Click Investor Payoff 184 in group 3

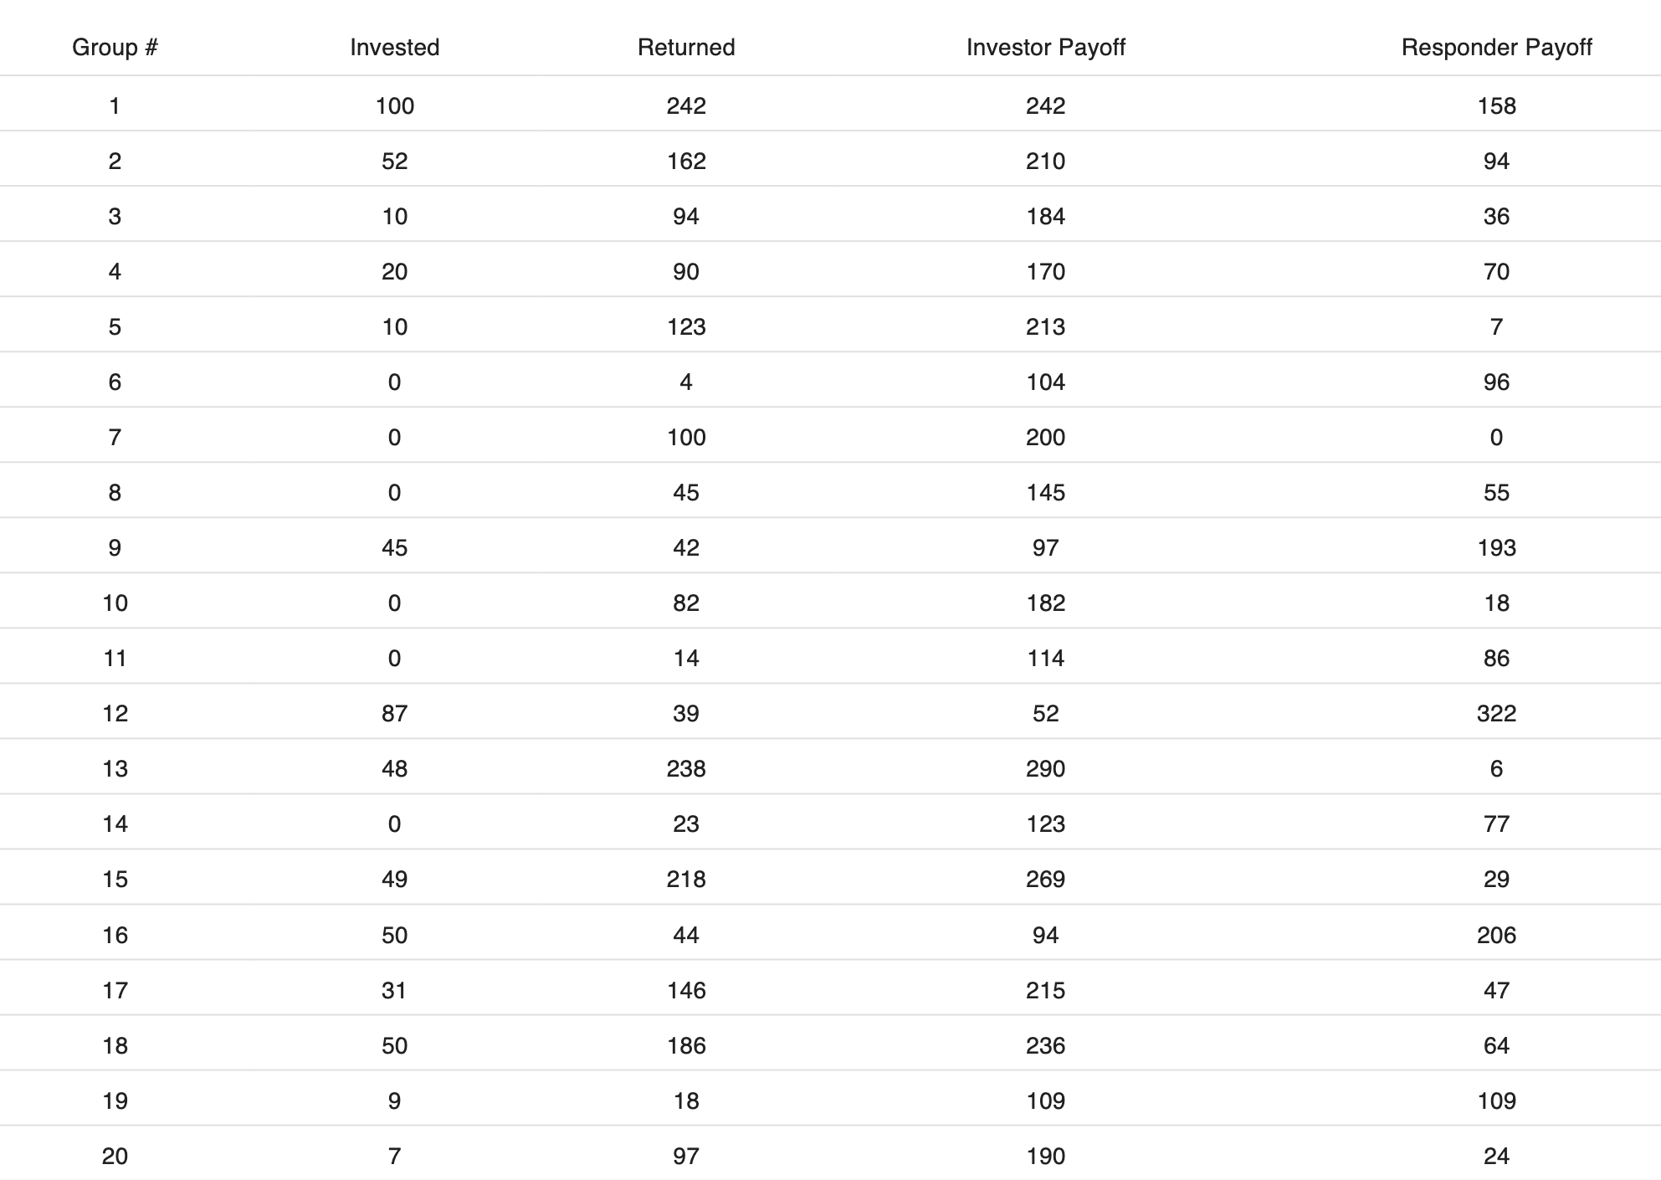point(1045,217)
